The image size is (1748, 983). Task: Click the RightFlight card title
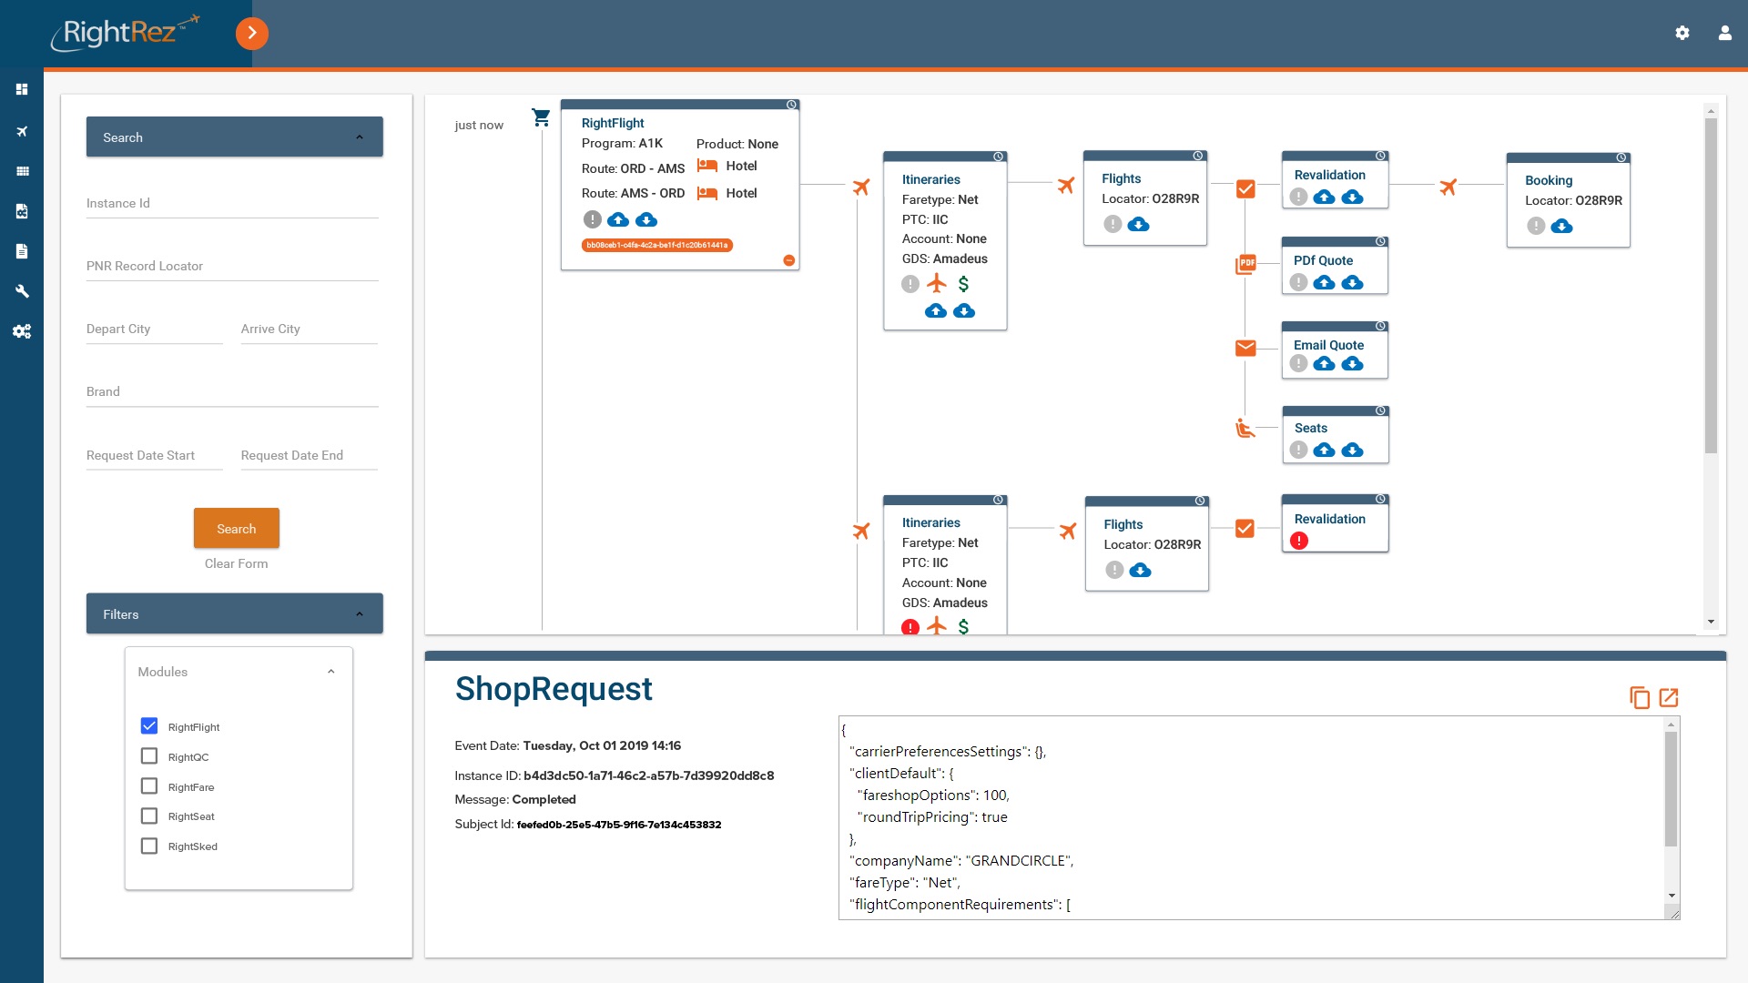(613, 123)
